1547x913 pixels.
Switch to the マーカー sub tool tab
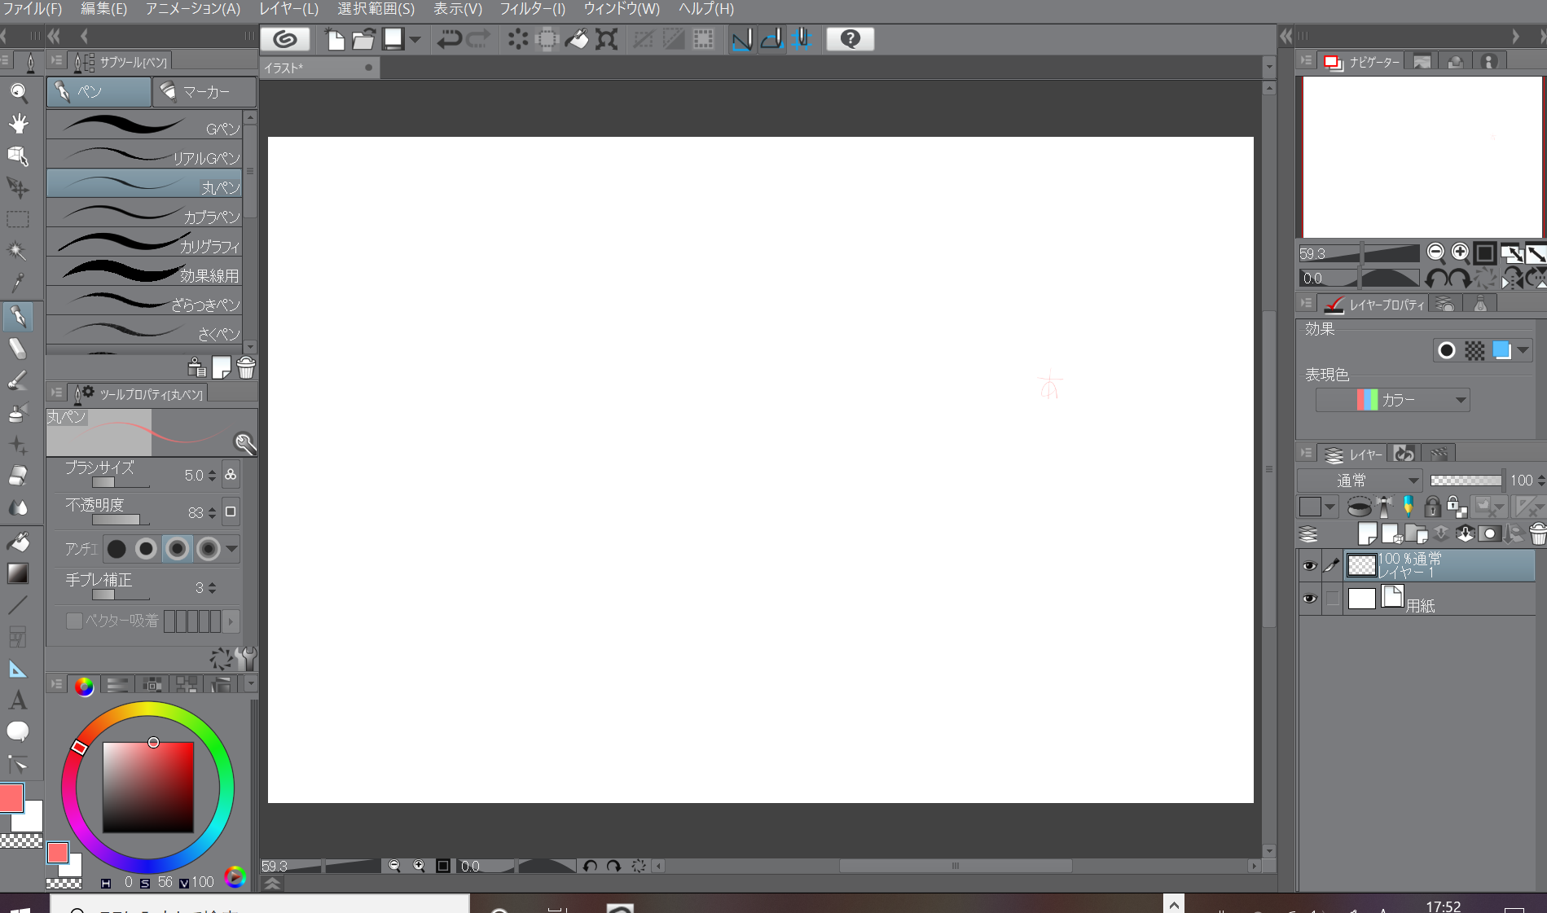pos(204,92)
